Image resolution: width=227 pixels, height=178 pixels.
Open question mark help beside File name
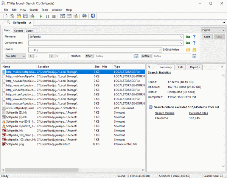tap(194, 37)
